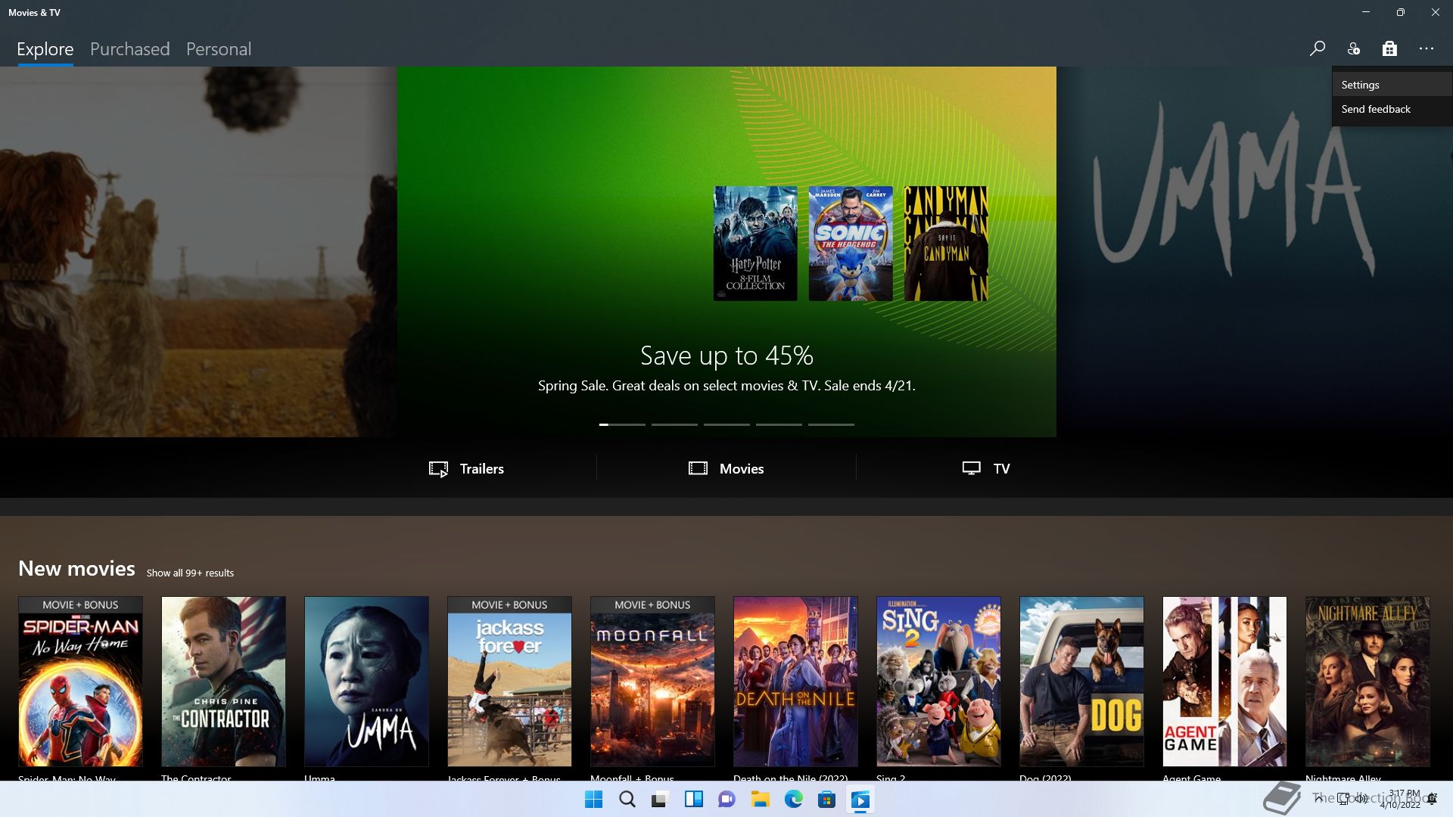The image size is (1453, 817).
Task: Open the Umma movie poster
Action: pos(366,682)
